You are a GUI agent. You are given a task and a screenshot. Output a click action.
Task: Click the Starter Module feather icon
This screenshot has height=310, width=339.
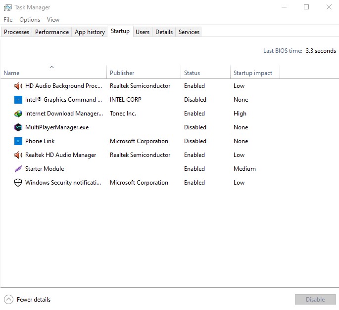(x=18, y=169)
